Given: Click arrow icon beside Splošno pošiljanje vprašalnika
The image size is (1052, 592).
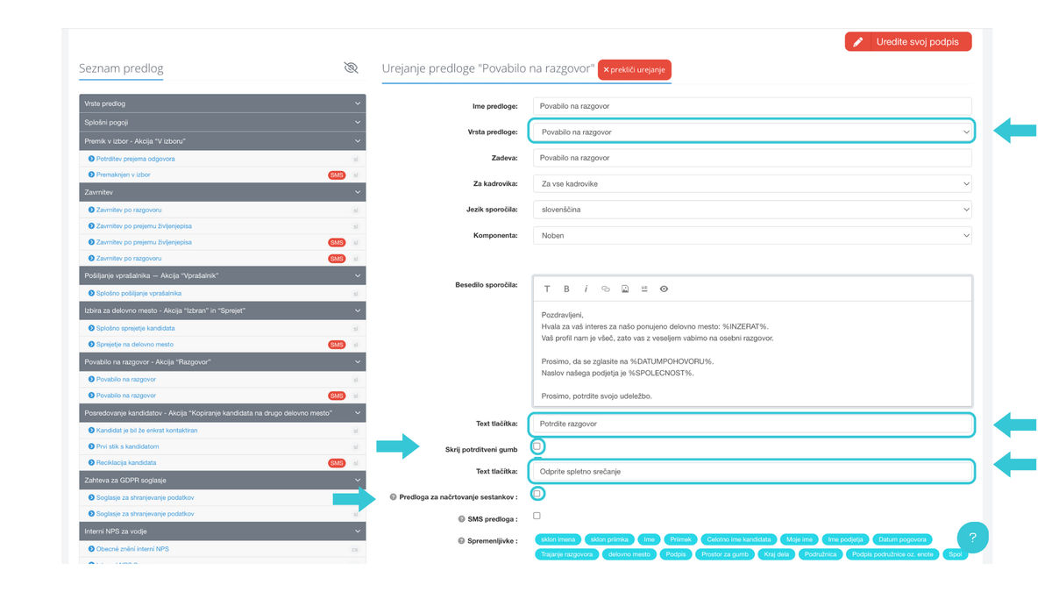Looking at the screenshot, I should click(x=91, y=293).
